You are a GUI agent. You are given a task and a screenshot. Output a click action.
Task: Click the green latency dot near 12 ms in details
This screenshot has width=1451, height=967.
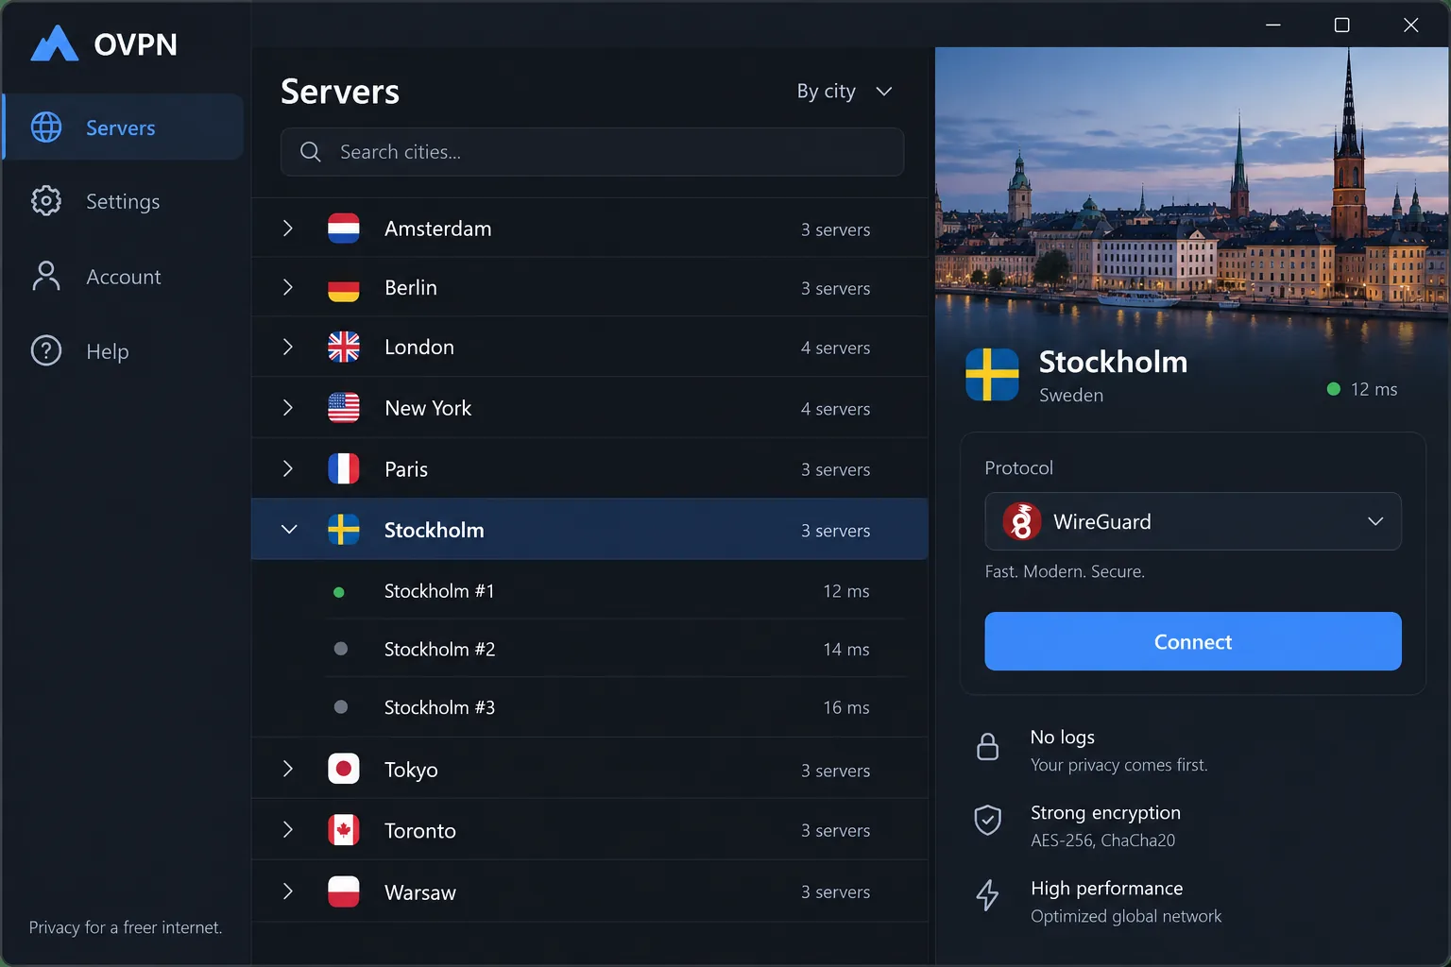1334,389
